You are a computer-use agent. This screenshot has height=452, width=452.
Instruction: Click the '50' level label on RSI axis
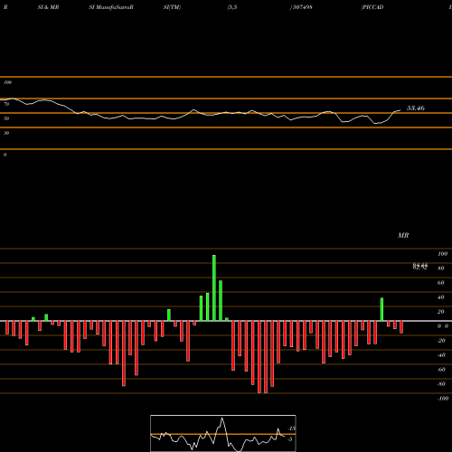point(6,118)
